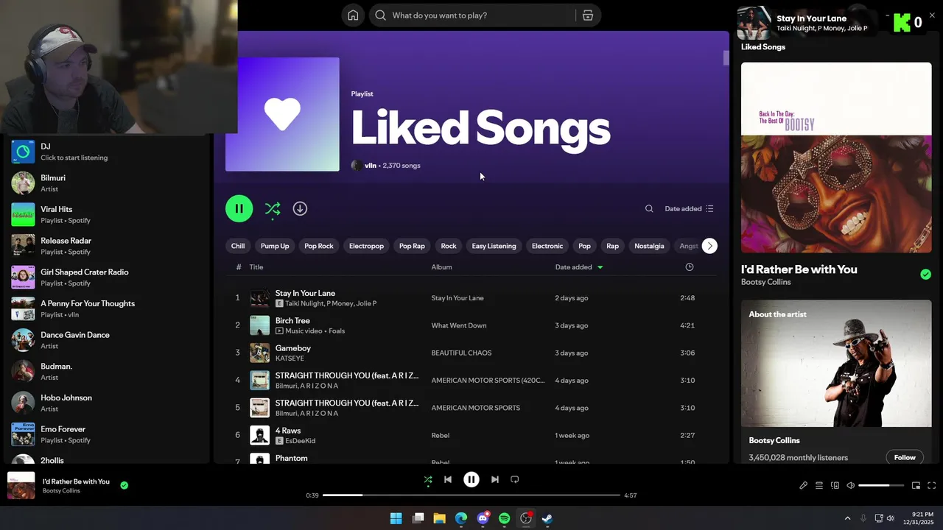Go to Spotify Home via the house icon

(x=353, y=15)
